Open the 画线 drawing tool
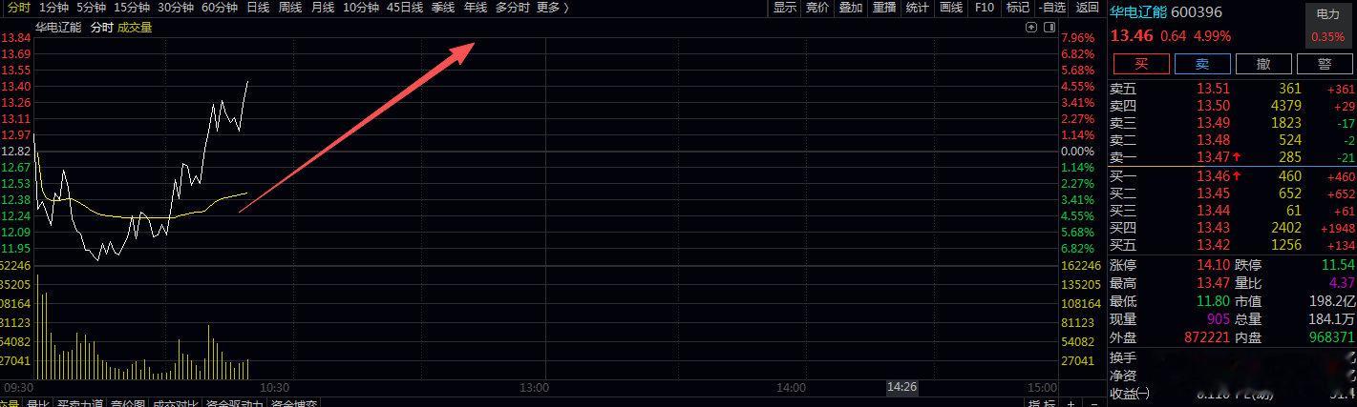This screenshot has width=1357, height=407. pos(951,8)
